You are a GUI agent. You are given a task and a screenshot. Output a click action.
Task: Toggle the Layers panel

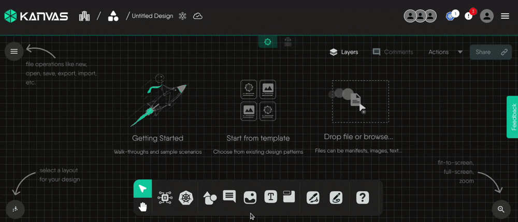pyautogui.click(x=344, y=52)
